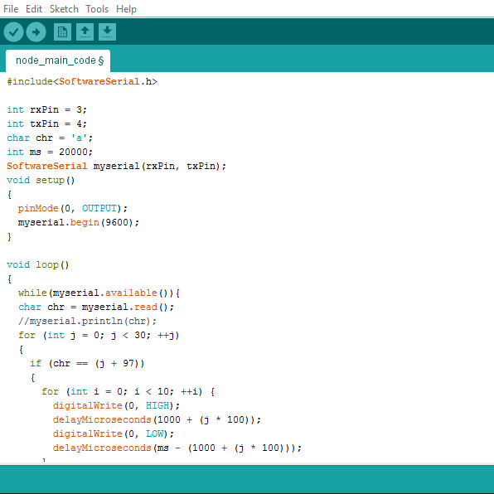This screenshot has width=494, height=494.
Task: Click the delayMicroseconds(1000 + (j * 100)) line
Action: coord(157,419)
